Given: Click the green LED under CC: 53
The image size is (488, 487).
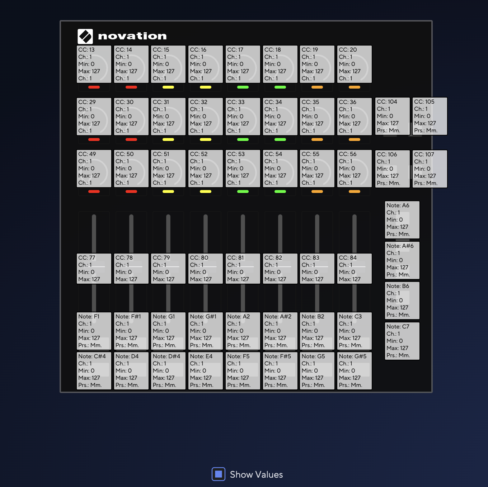Looking at the screenshot, I should click(x=243, y=192).
